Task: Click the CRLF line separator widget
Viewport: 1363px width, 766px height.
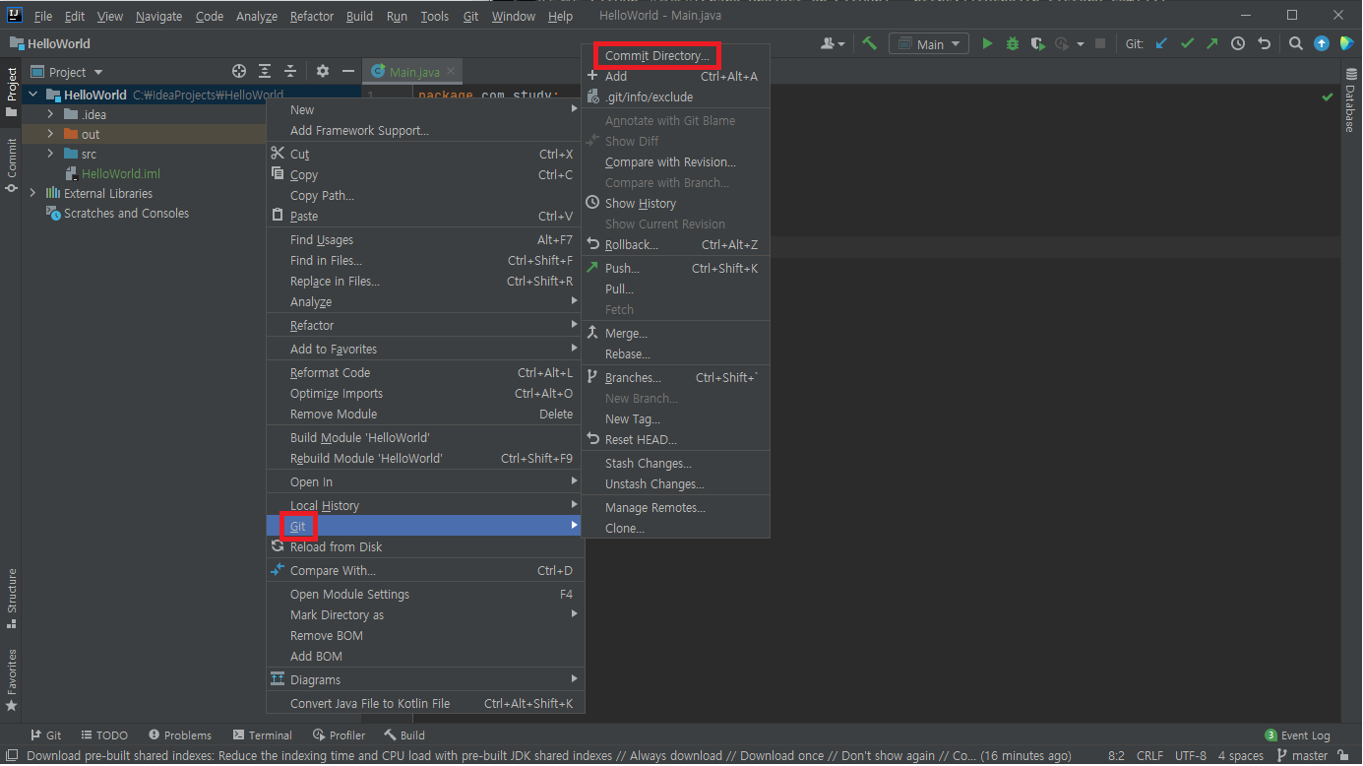Action: click(x=1149, y=756)
